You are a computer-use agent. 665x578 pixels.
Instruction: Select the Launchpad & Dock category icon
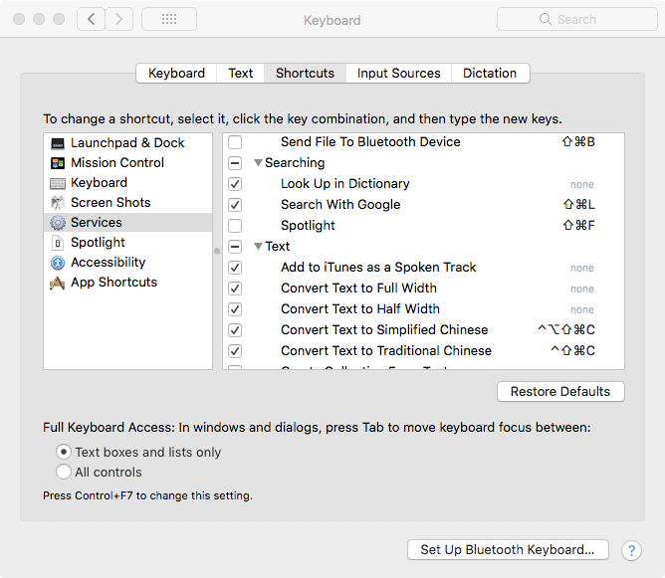[x=58, y=143]
